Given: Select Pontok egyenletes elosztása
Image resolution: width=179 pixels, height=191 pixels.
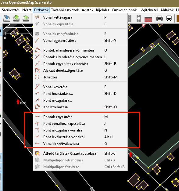Looking at the screenshot, I should pos(81,63).
